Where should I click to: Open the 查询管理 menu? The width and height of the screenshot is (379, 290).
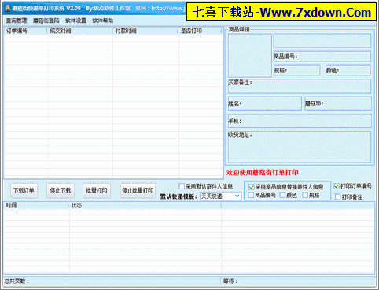coord(17,20)
